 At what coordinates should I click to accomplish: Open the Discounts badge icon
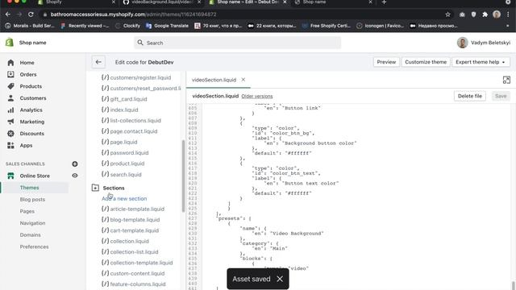click(10, 134)
